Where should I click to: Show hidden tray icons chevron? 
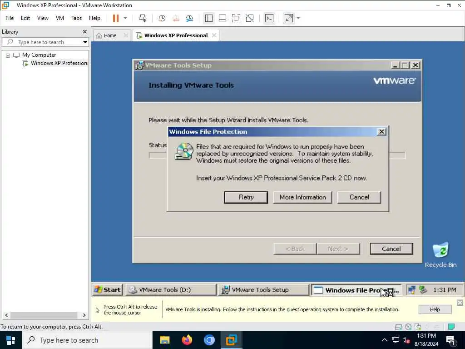point(384,340)
